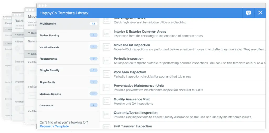Open the Unit Turnover Inspection title

[133, 126]
